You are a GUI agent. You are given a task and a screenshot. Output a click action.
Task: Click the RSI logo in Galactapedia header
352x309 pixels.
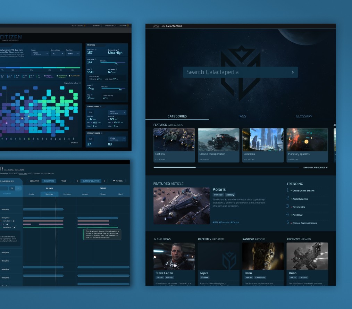click(156, 26)
